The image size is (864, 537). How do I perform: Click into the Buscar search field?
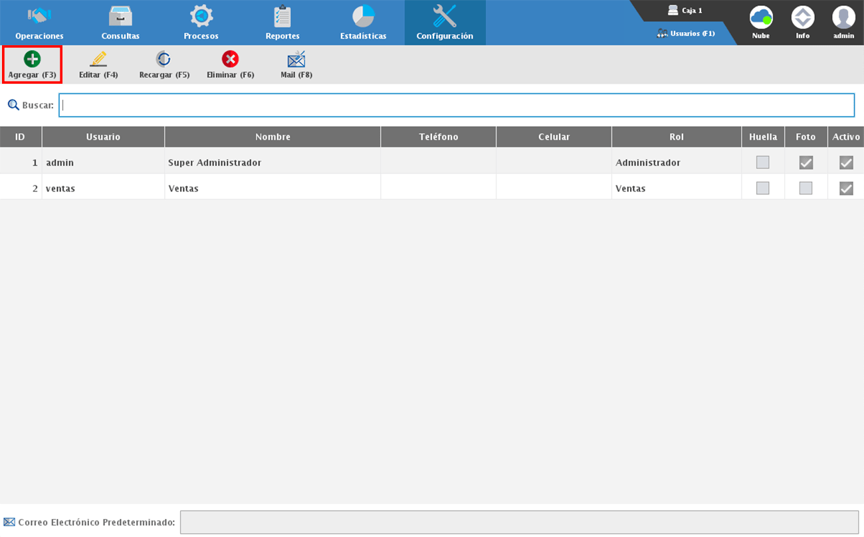(456, 105)
